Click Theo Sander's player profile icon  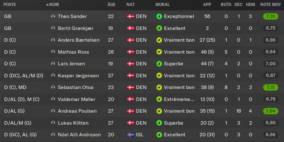tap(53, 16)
